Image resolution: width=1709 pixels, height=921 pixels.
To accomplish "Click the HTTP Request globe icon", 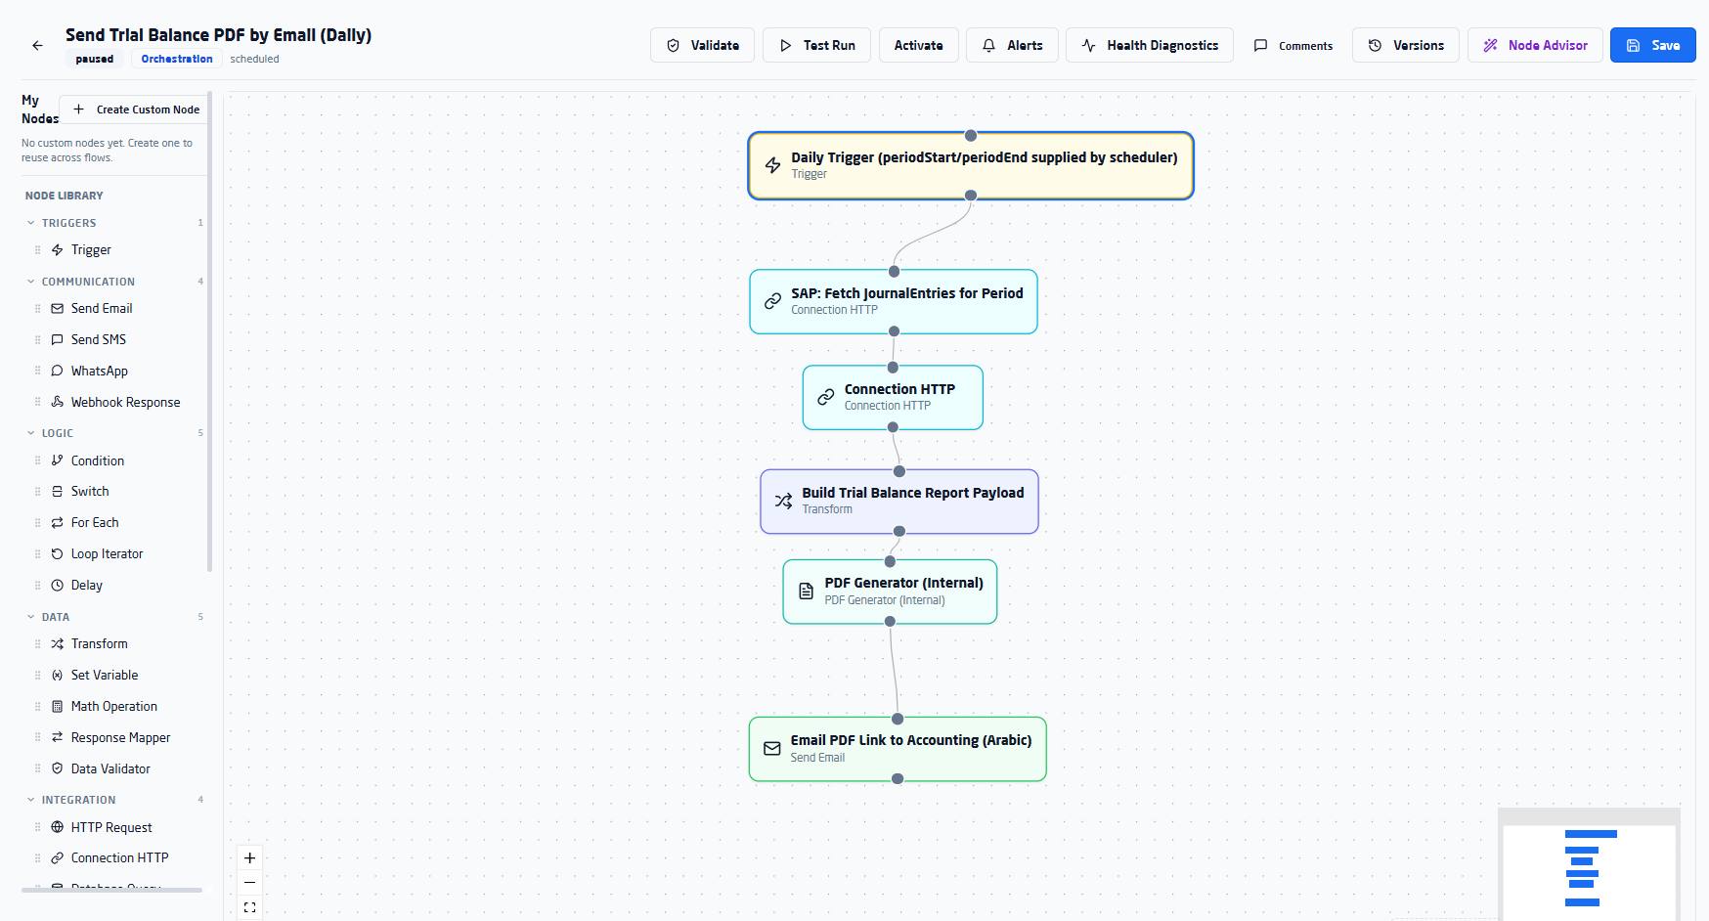I will (x=57, y=827).
